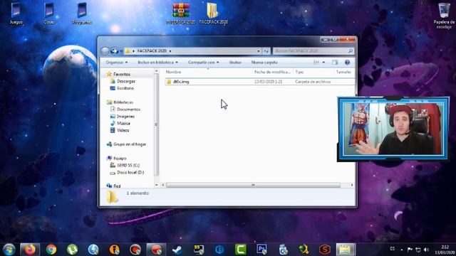Open uTorrent from the taskbar
This screenshot has width=456, height=256.
[72, 250]
